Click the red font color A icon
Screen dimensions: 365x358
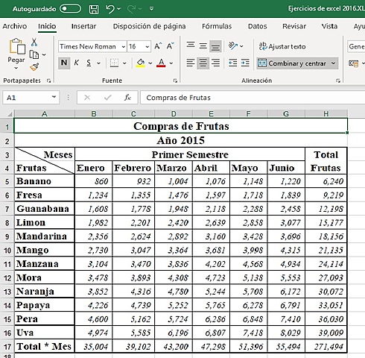[x=161, y=63]
